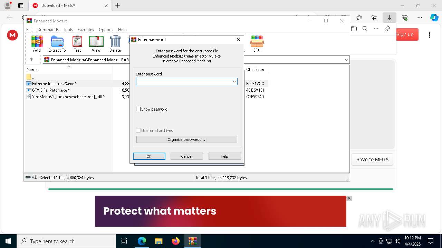Viewport: 442px width, 248px height.
Task: Open the Tools menu
Action: click(x=68, y=30)
